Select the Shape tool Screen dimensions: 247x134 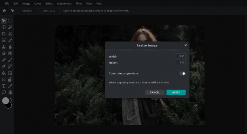pos(10,80)
